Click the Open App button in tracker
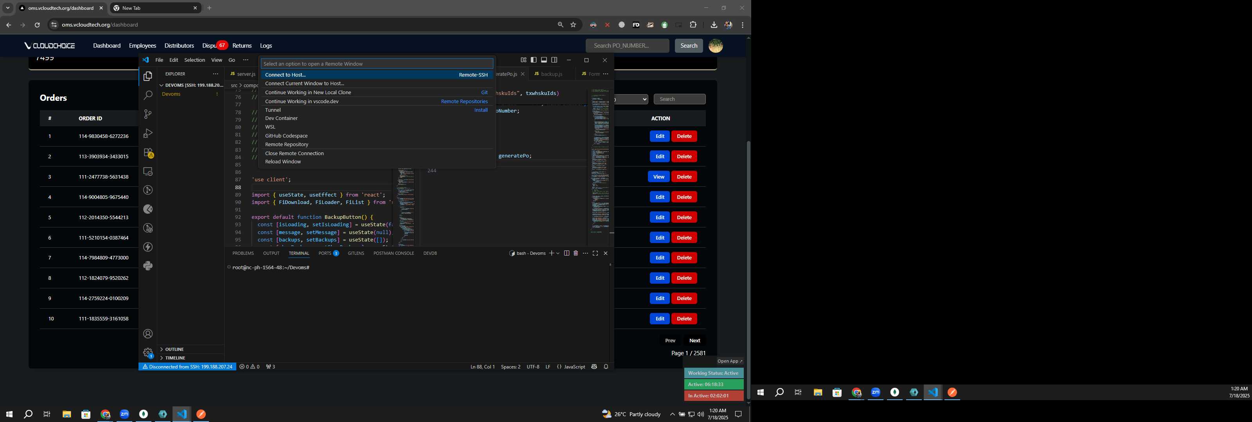The image size is (1252, 422). [x=730, y=361]
